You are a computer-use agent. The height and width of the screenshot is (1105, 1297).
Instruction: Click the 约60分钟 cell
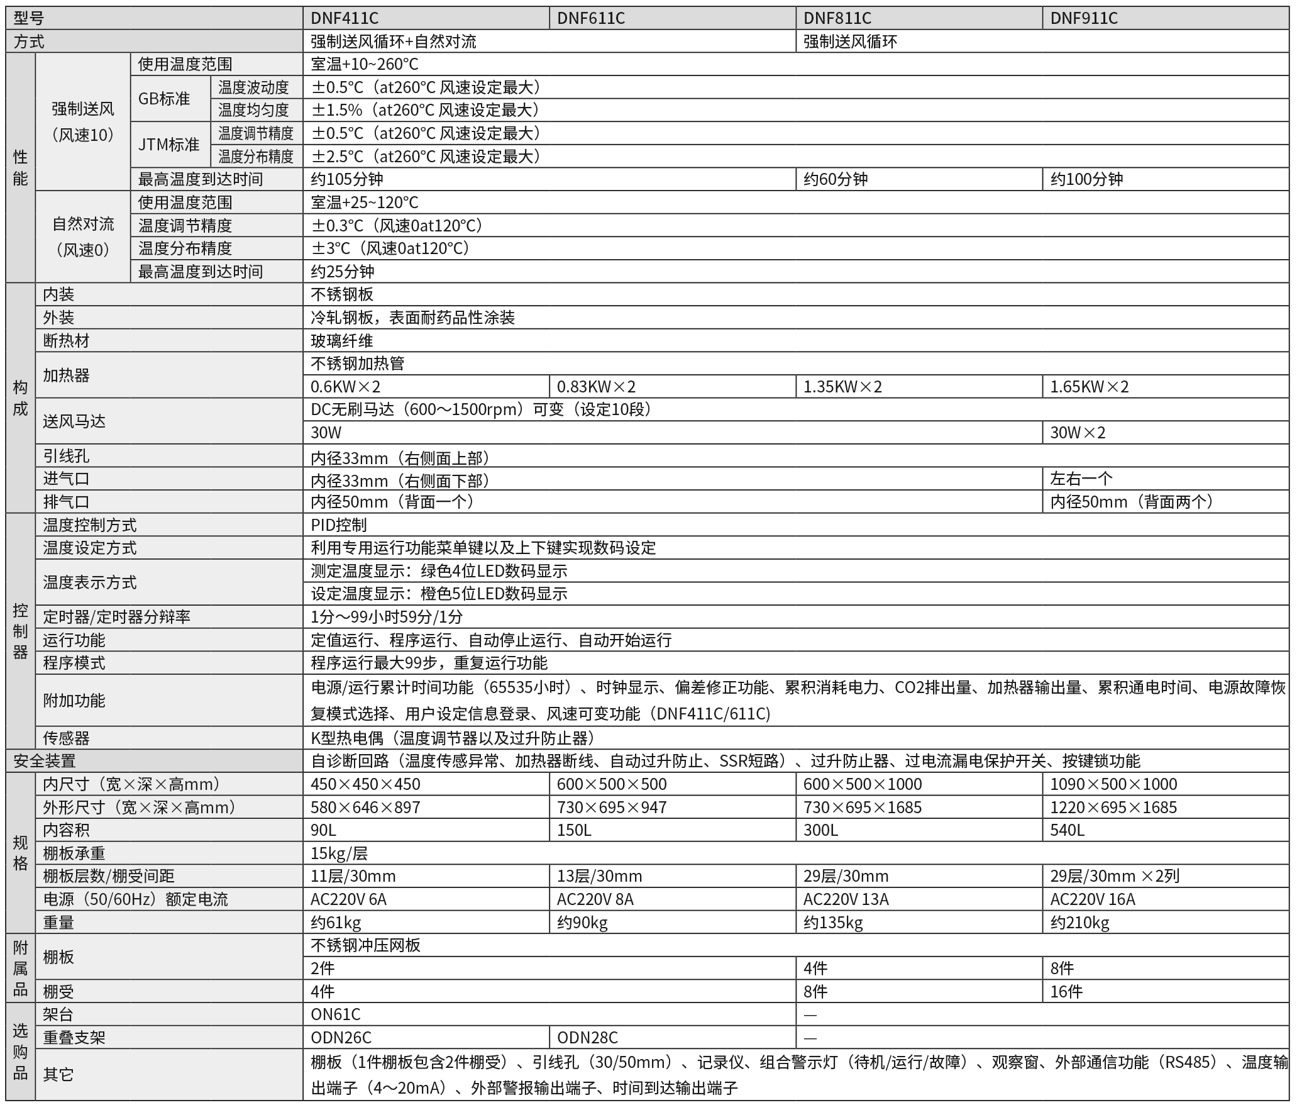(919, 179)
